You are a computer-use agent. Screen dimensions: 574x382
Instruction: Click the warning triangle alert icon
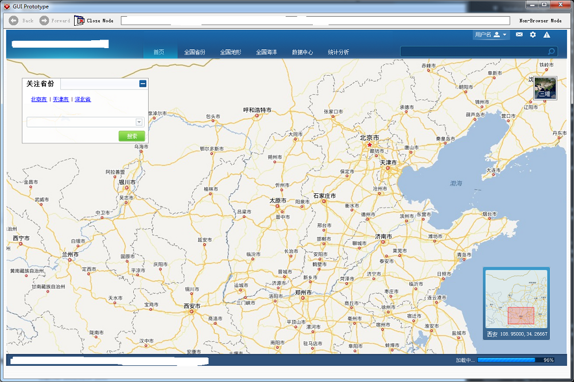click(x=546, y=35)
